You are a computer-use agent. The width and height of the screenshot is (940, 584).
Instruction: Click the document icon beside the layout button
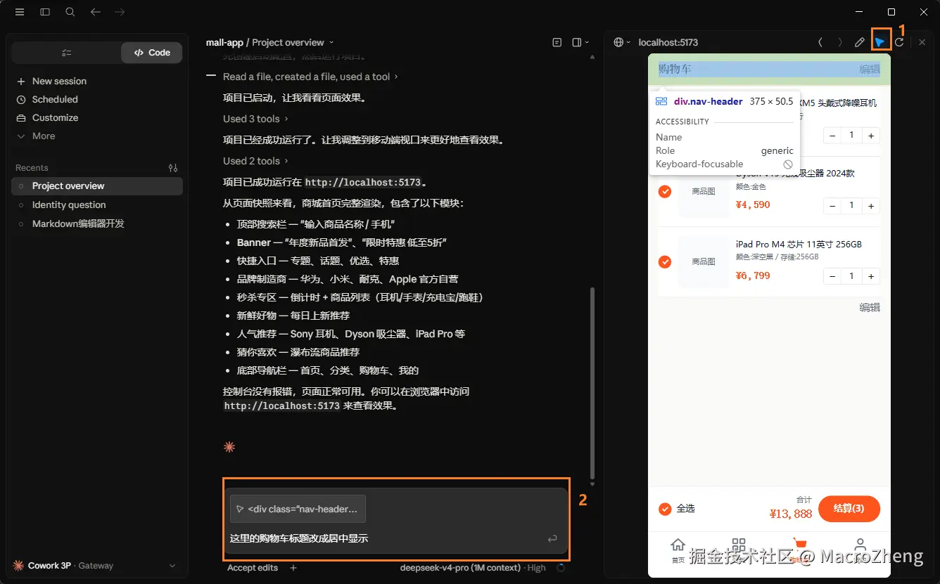(557, 43)
